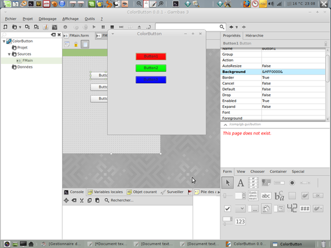
Task: Select the Background property color value
Action: click(x=293, y=72)
